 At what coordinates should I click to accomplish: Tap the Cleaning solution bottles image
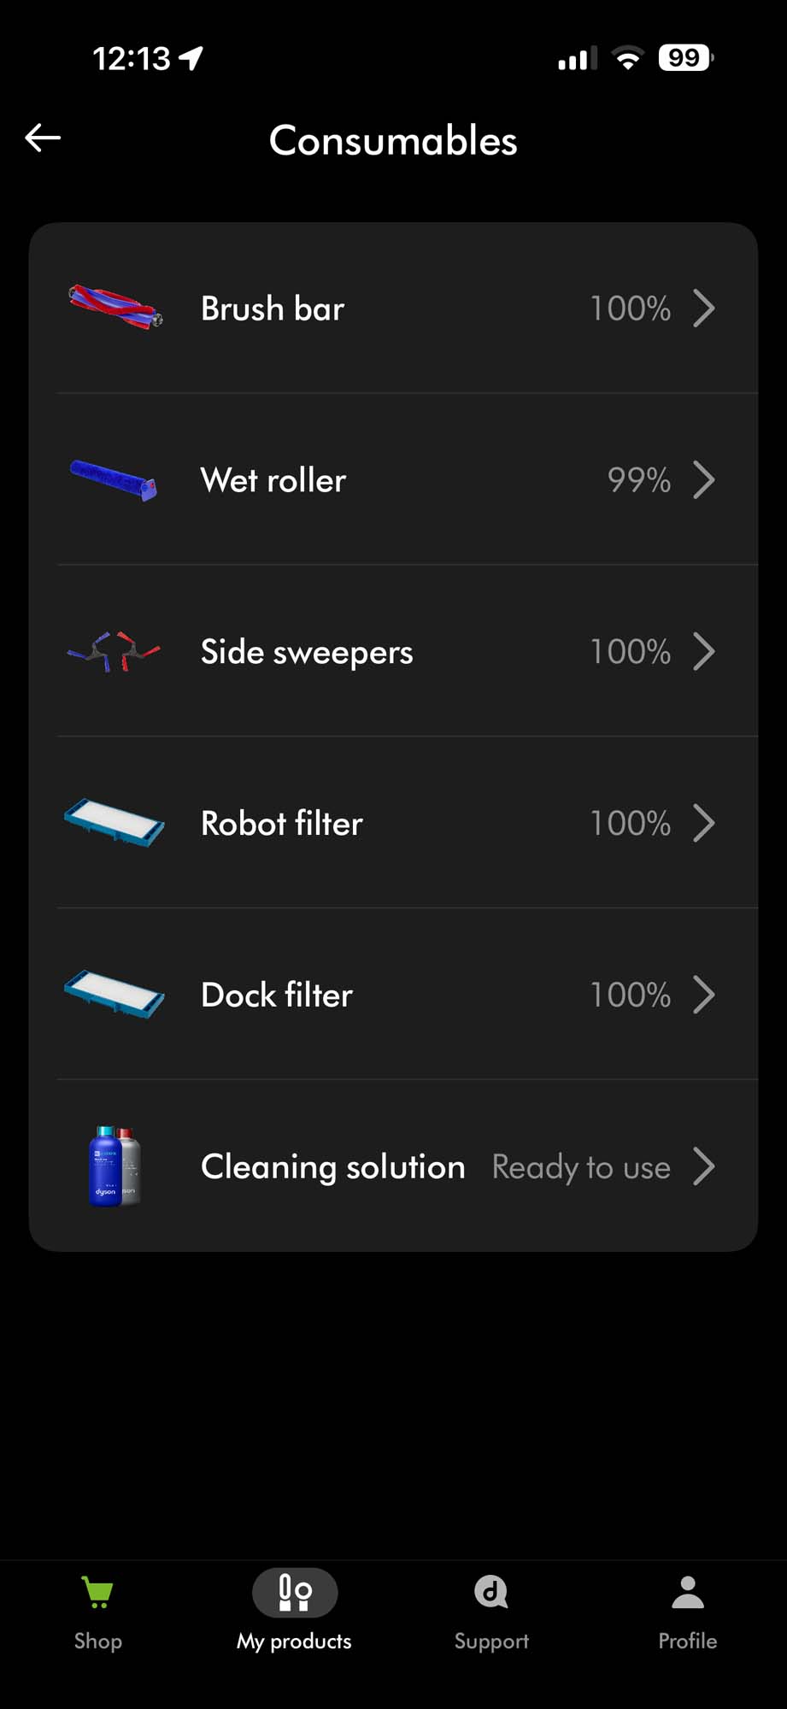[x=115, y=1166]
